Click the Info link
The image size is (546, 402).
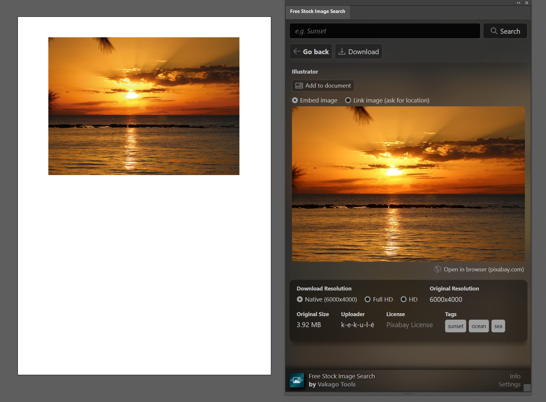[515, 376]
